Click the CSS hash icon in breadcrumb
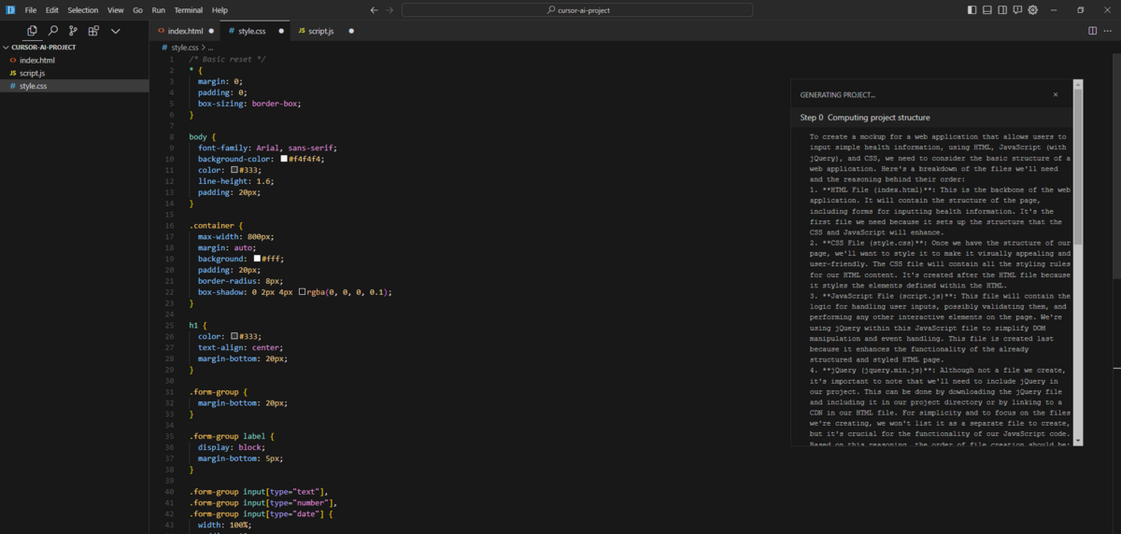1121x534 pixels. tap(164, 47)
